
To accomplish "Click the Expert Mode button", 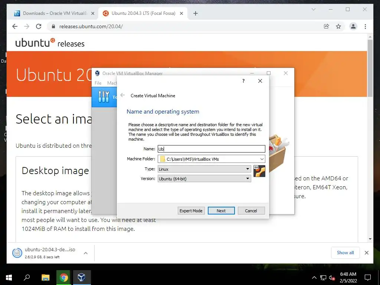I will click(191, 211).
